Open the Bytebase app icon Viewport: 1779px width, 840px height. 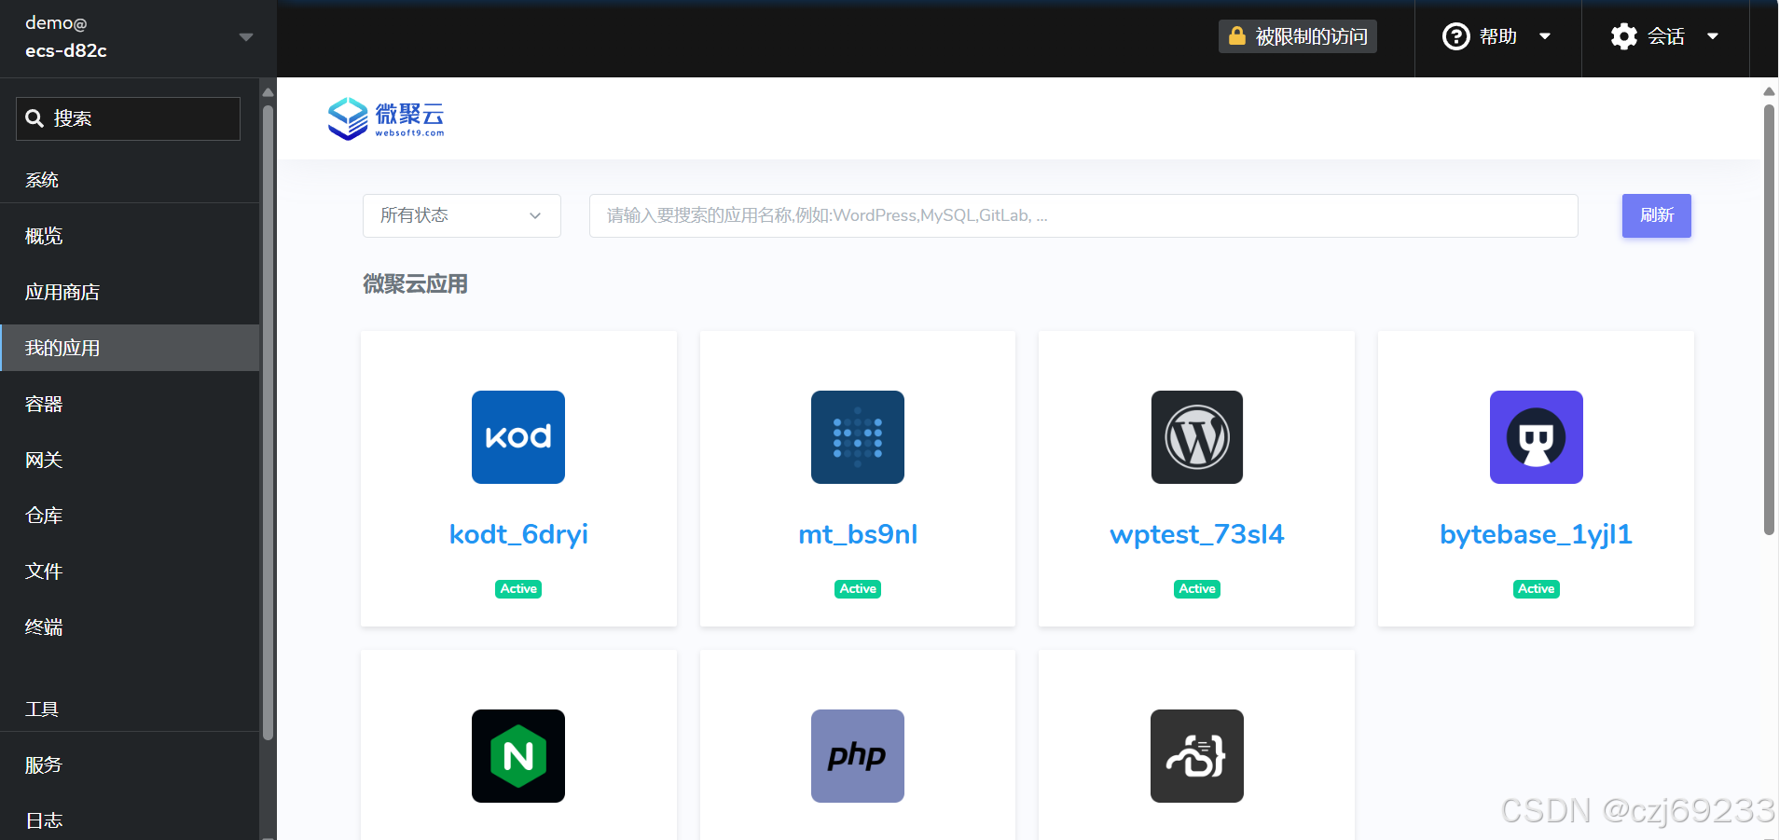click(1536, 437)
